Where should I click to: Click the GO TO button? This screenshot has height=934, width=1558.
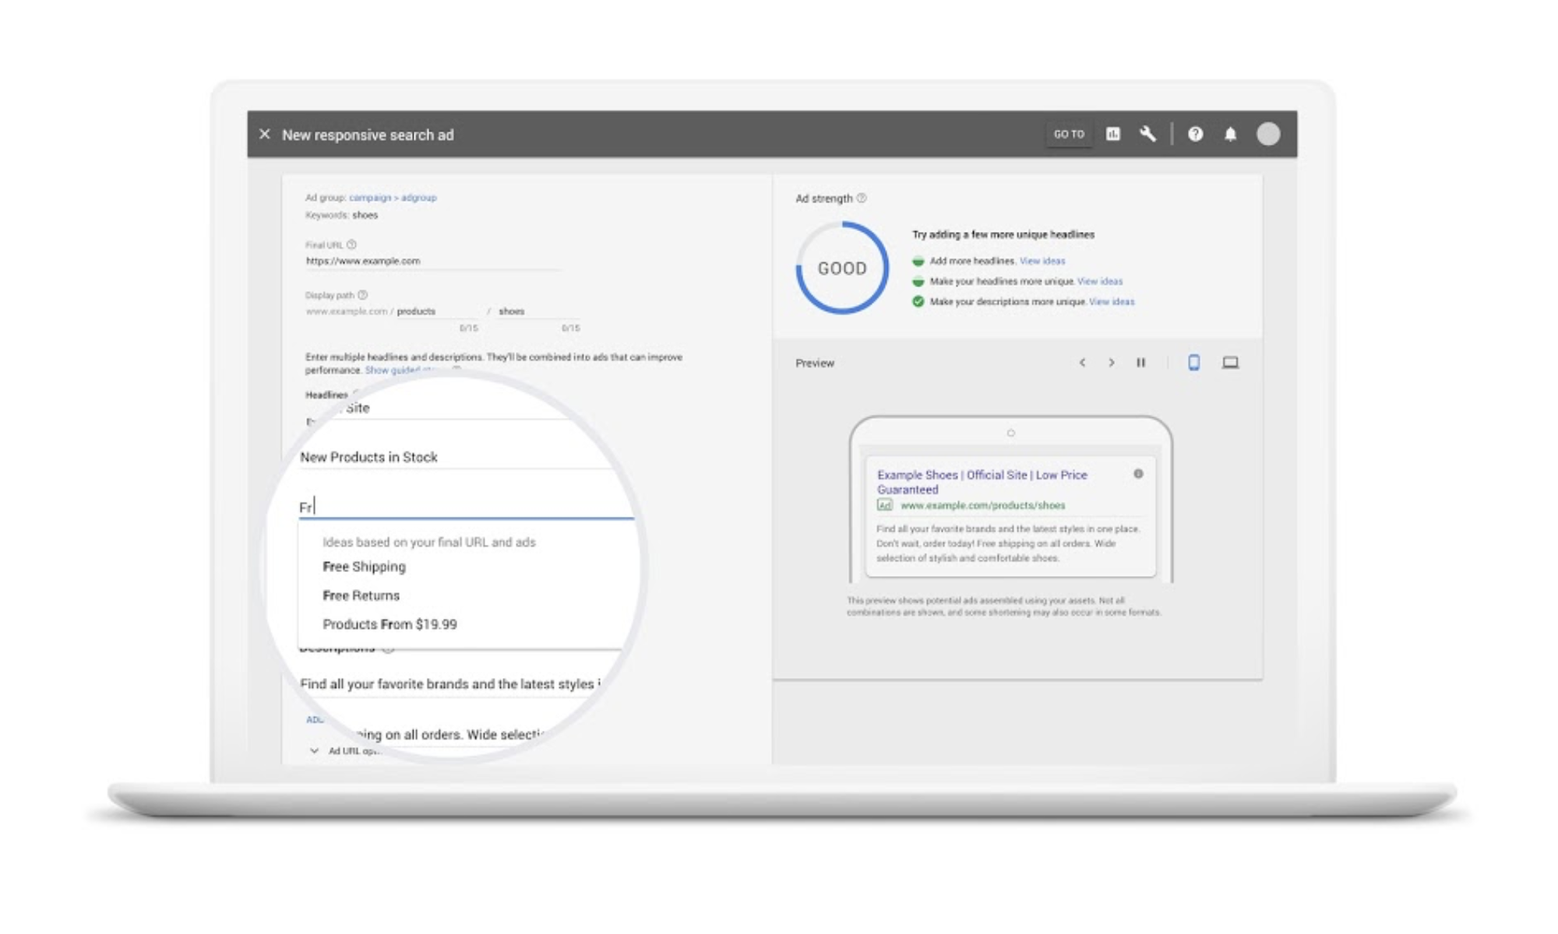(1068, 134)
